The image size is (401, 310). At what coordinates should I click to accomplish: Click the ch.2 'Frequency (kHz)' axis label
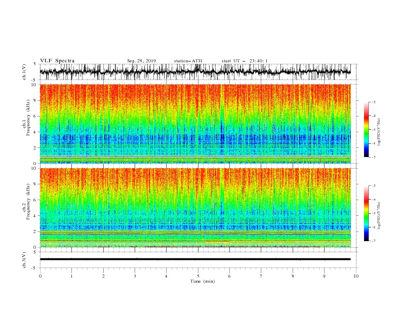[x=28, y=202]
